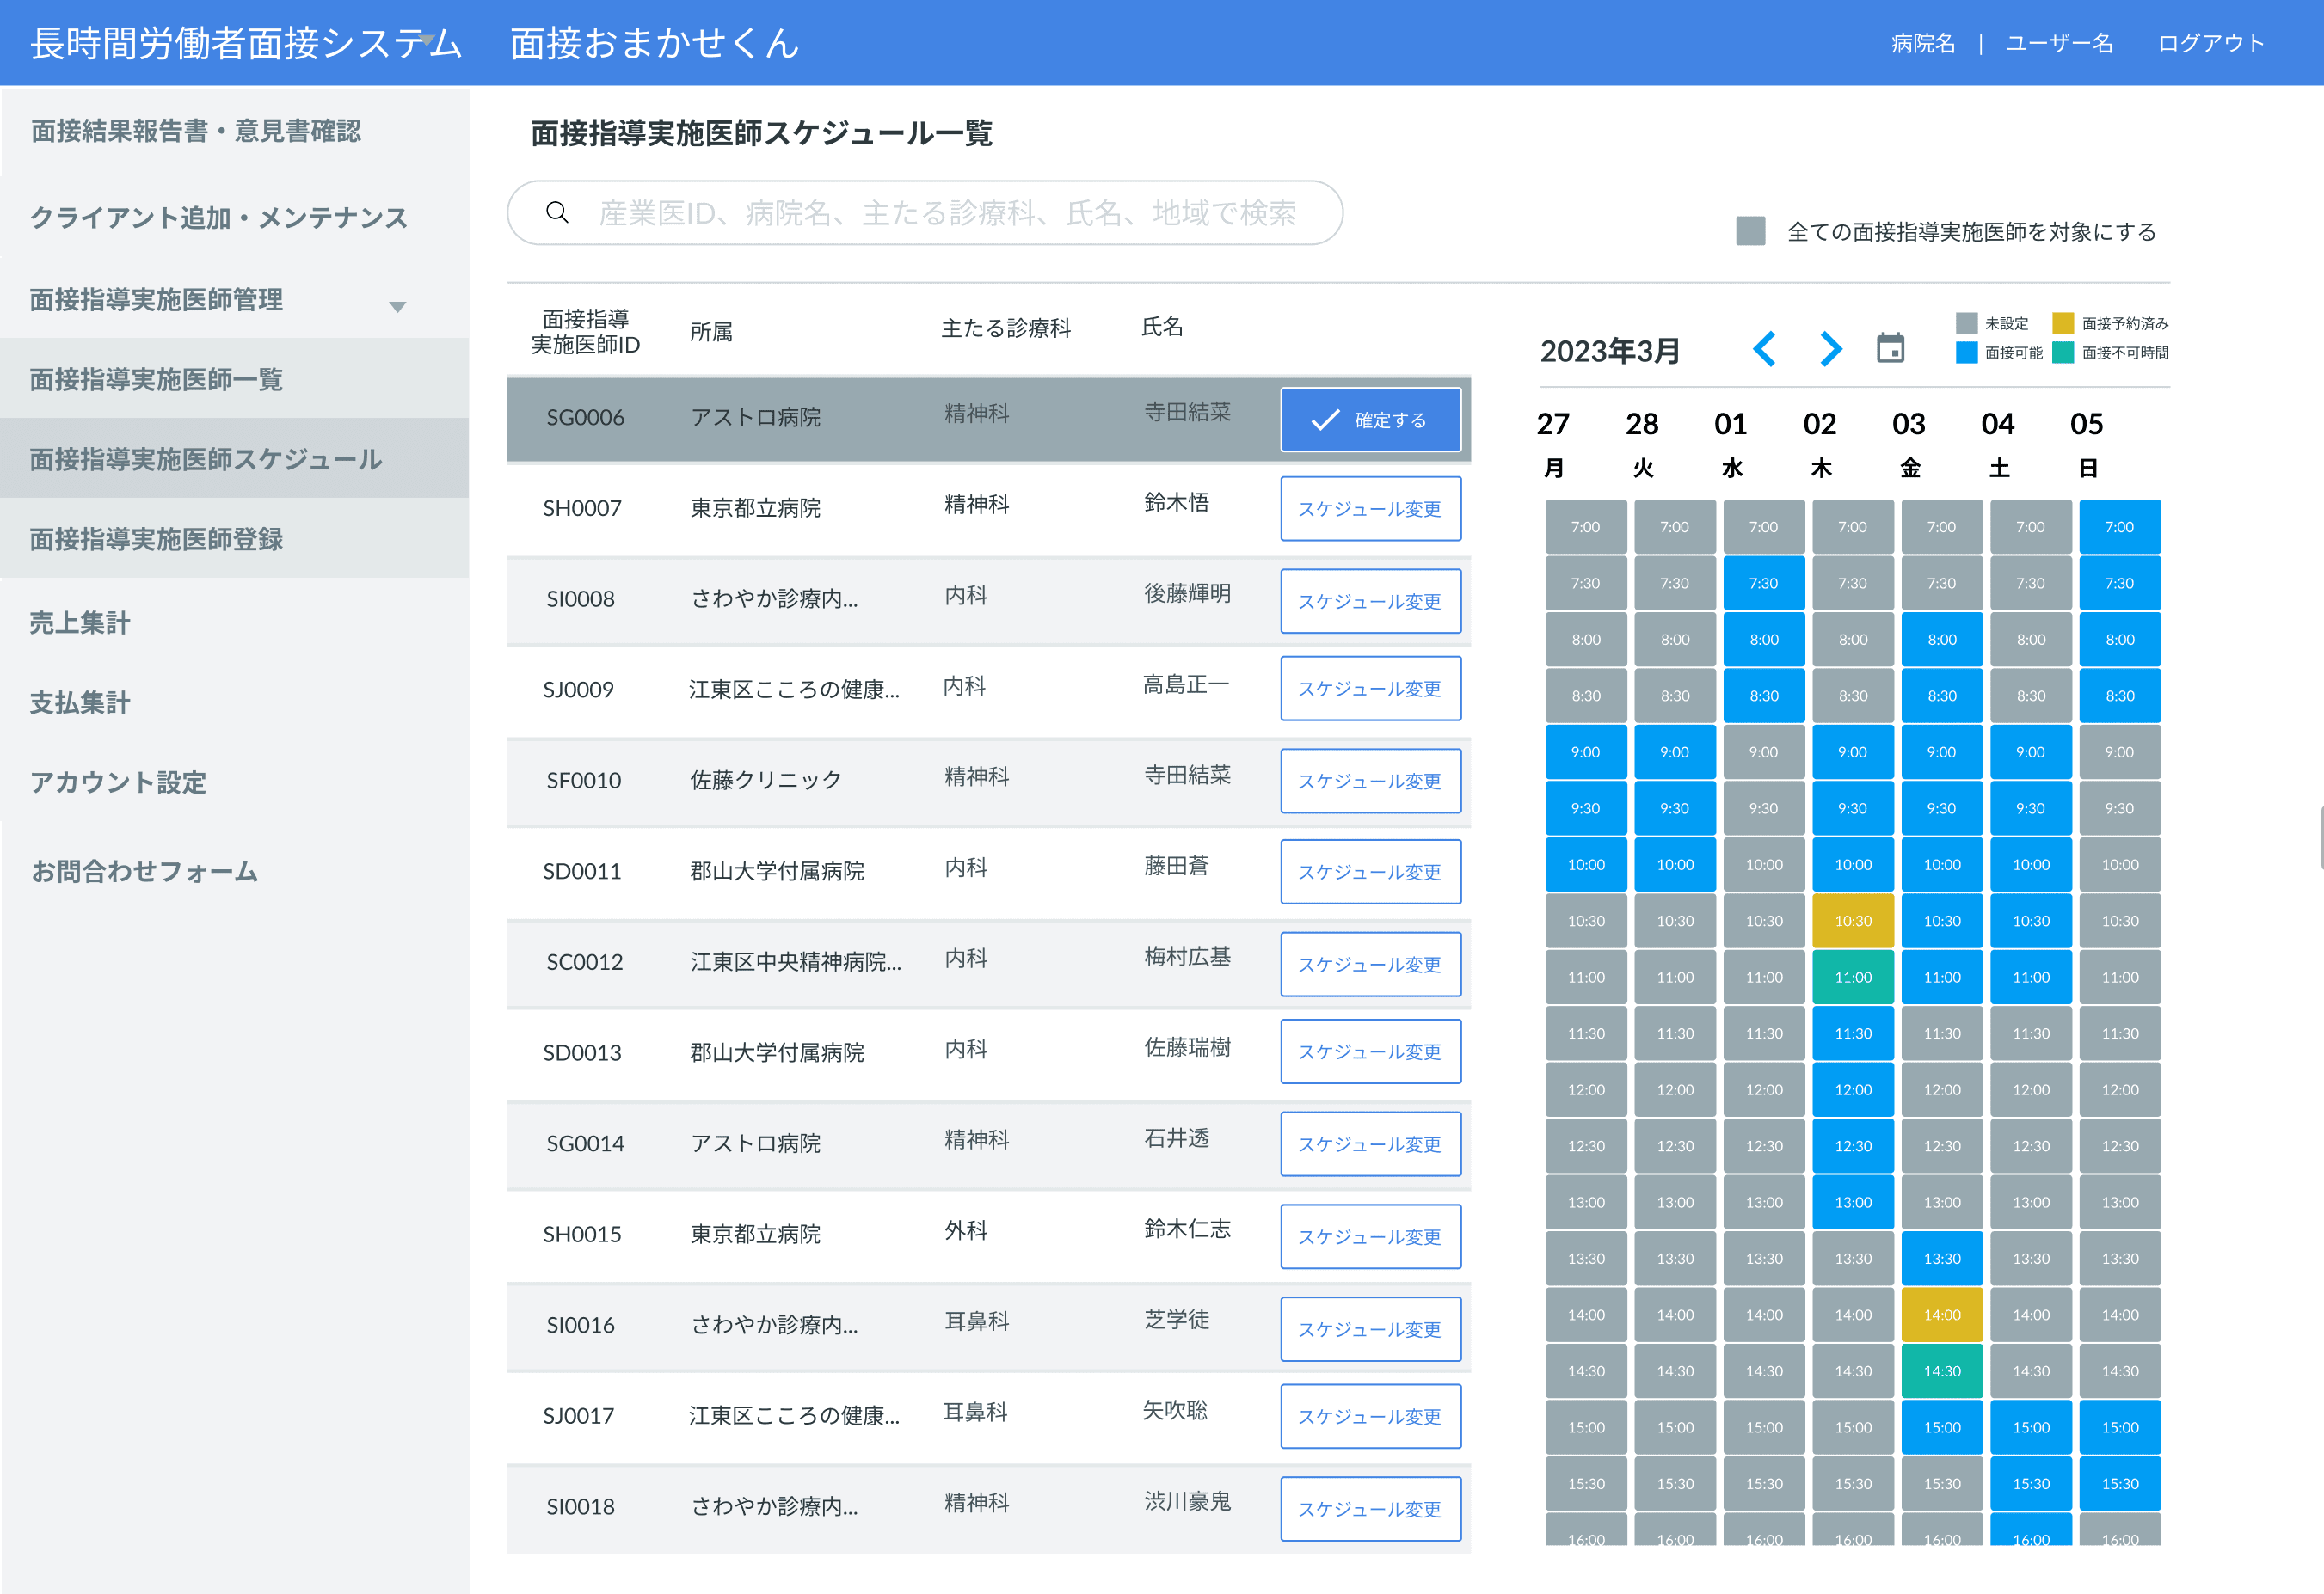Open ユーザー名 account menu in header
Viewport: 2324px width, 1594px height.
tap(2059, 43)
